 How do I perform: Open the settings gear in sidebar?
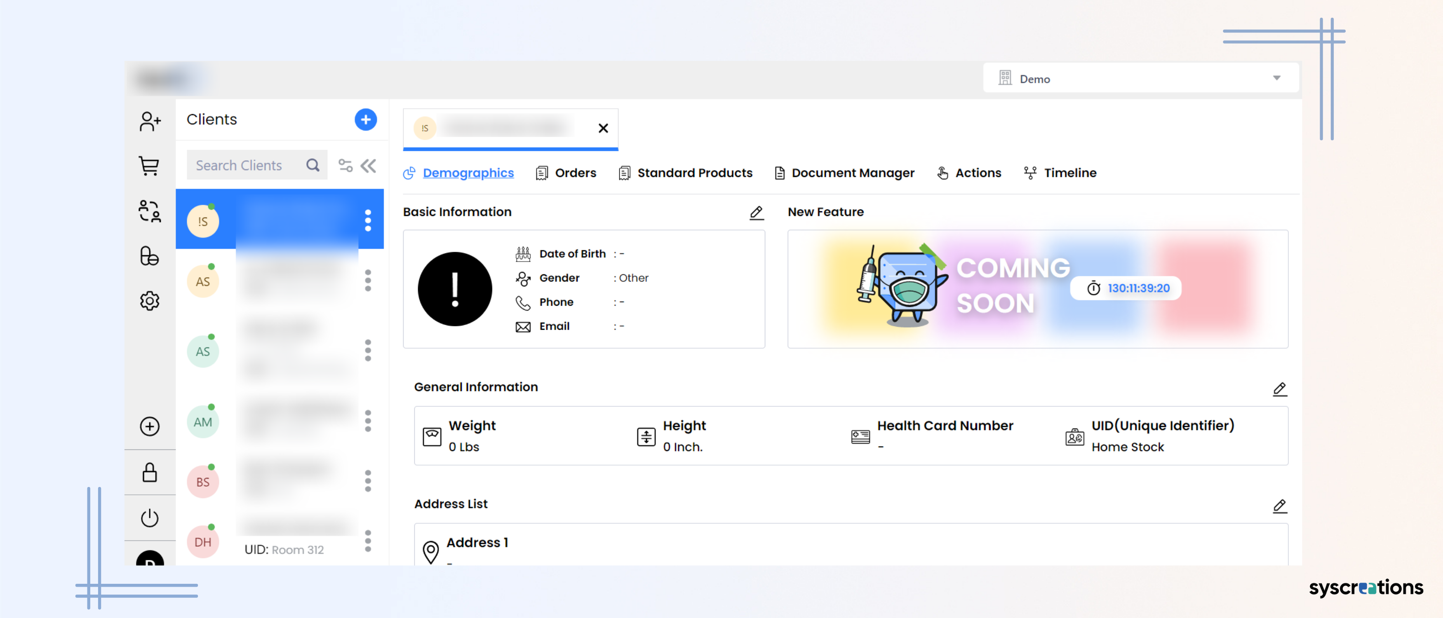coord(150,301)
